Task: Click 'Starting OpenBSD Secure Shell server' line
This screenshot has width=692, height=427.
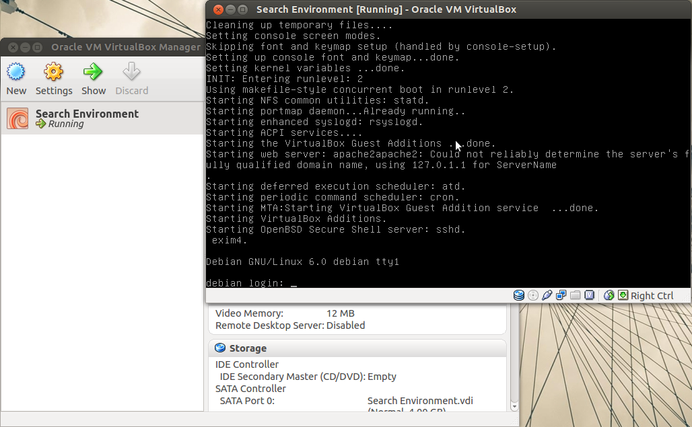Action: pos(335,229)
